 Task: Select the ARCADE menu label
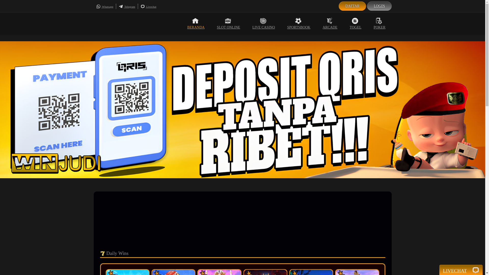click(x=330, y=28)
